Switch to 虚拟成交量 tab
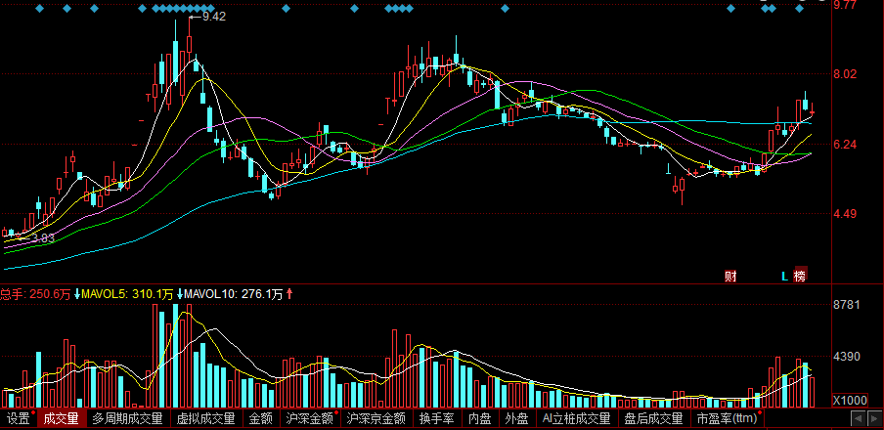 205,418
